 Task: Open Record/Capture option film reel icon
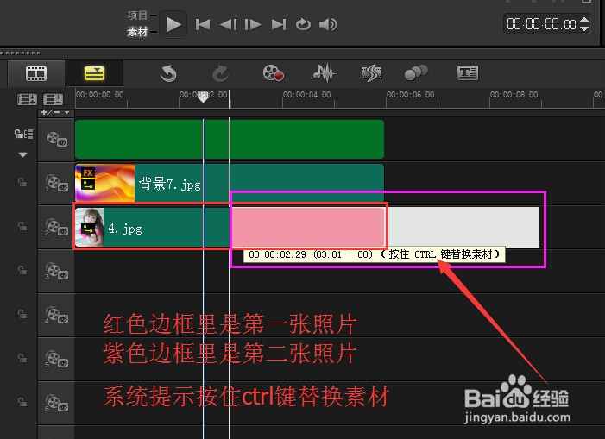(274, 72)
